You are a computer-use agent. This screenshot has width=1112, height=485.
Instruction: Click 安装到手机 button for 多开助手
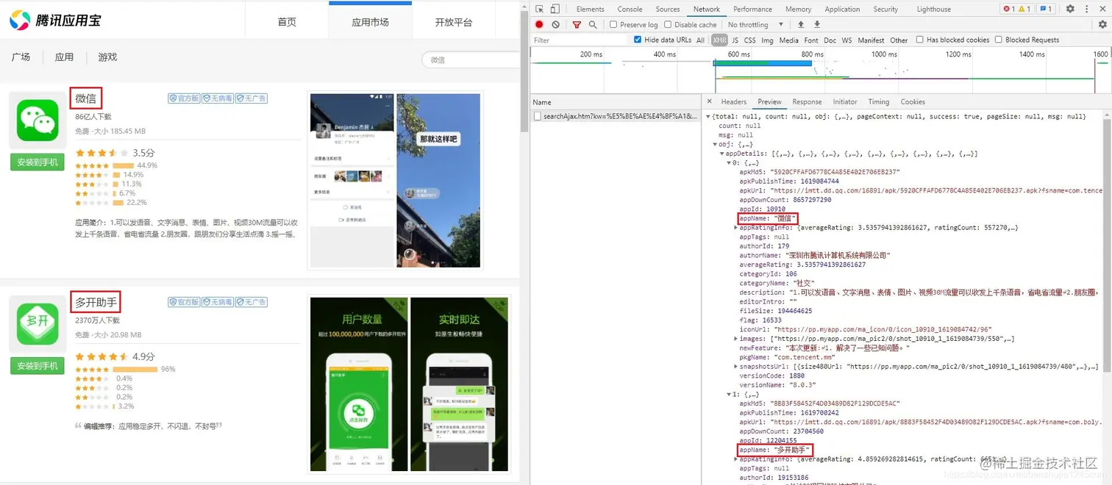[x=38, y=366]
